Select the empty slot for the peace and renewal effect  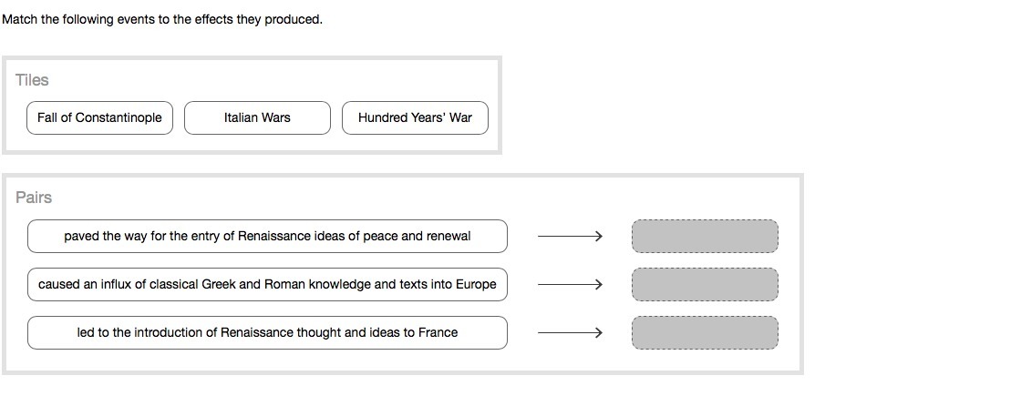pos(705,237)
